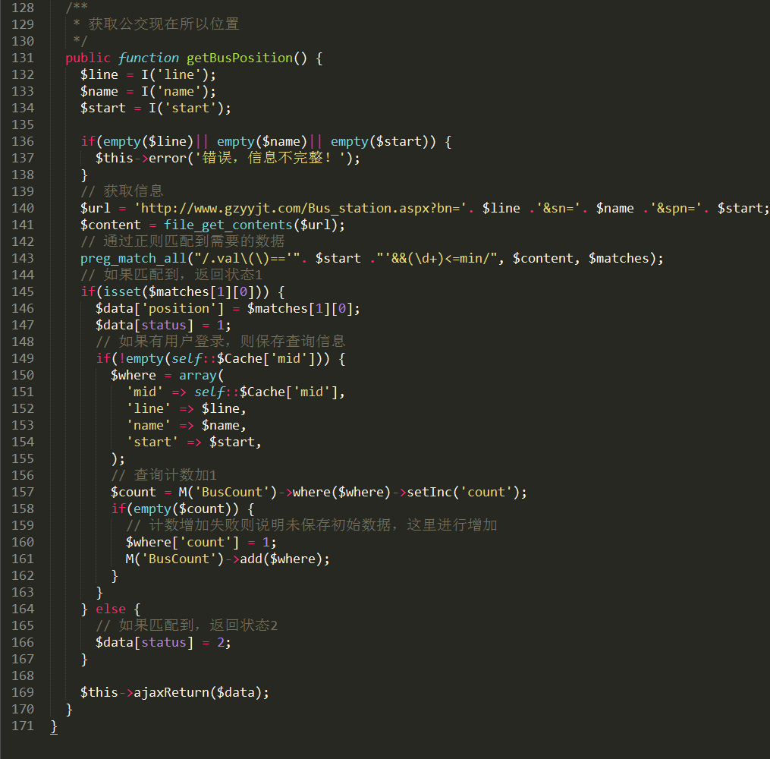This screenshot has width=770, height=759.
Task: Click the $where['count'] = 1 statement
Action: (201, 542)
